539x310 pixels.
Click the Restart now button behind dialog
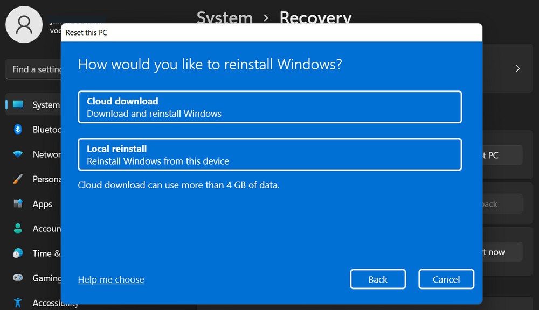(502, 252)
